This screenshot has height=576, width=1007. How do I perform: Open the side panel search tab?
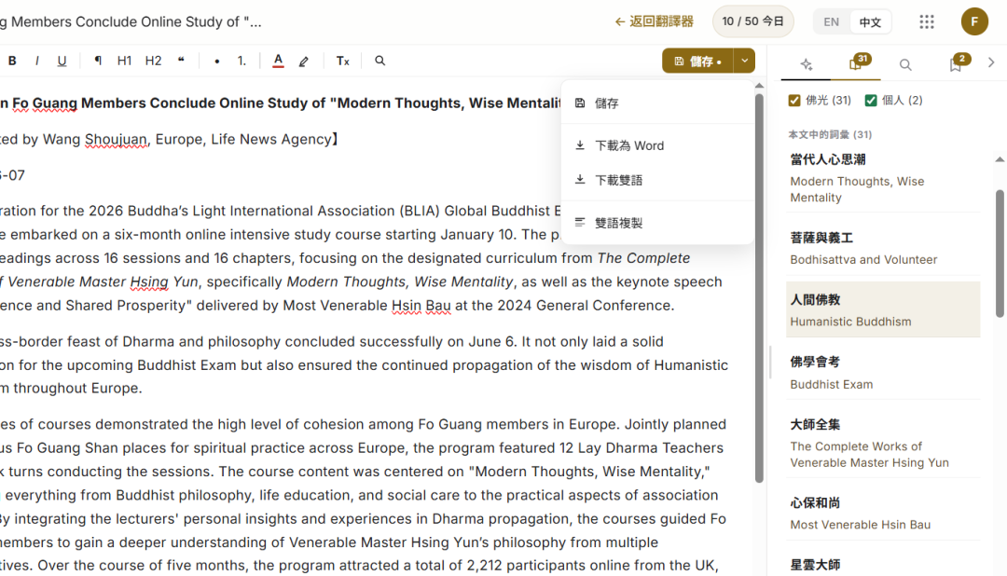pyautogui.click(x=905, y=64)
